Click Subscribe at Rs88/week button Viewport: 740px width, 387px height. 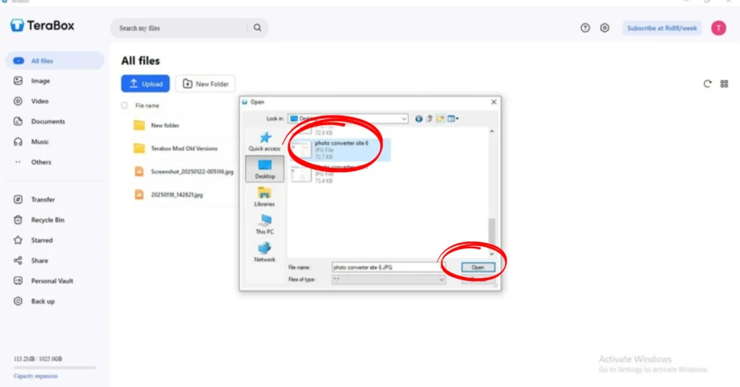coord(662,28)
